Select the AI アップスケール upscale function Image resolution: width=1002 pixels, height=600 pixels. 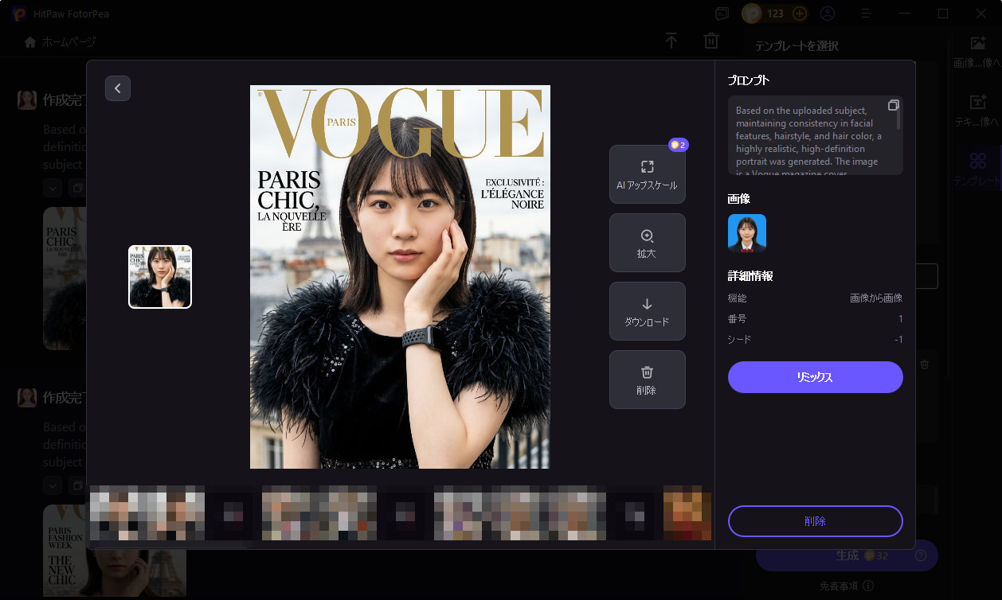point(647,173)
